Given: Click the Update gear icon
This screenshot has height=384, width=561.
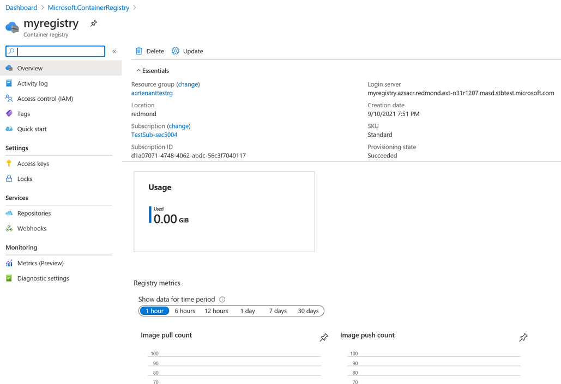Looking at the screenshot, I should click(x=176, y=51).
